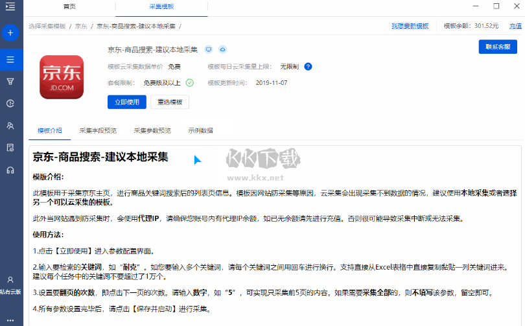Click the JD.COM template logo

click(x=62, y=77)
